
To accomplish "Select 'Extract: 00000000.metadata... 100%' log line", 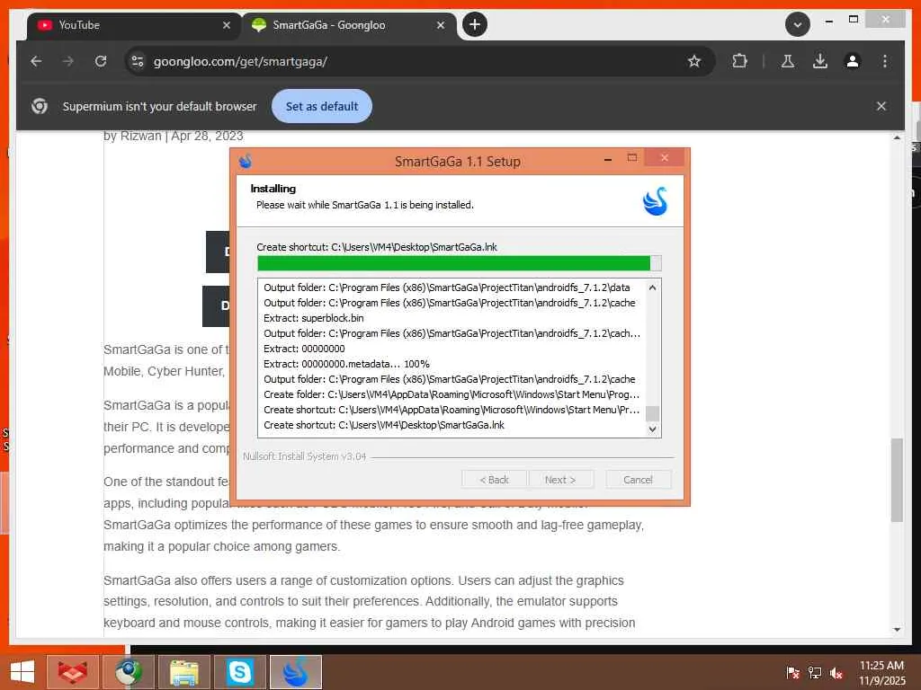I will coord(346,364).
